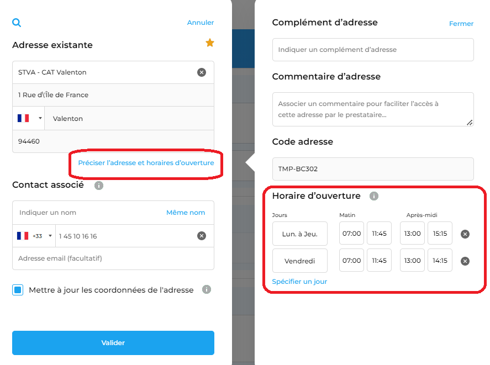Screen dimensions: 490x365
Task: Clear the phone number 1 45 10 16 16
Action: (x=202, y=236)
